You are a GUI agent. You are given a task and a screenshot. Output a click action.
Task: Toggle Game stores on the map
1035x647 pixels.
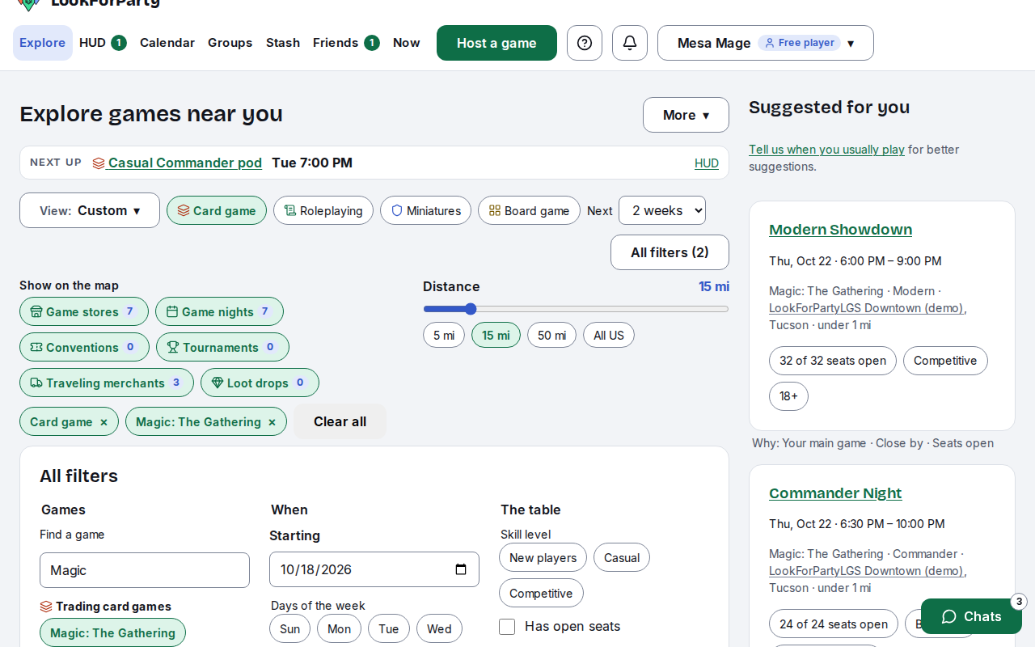pos(84,311)
